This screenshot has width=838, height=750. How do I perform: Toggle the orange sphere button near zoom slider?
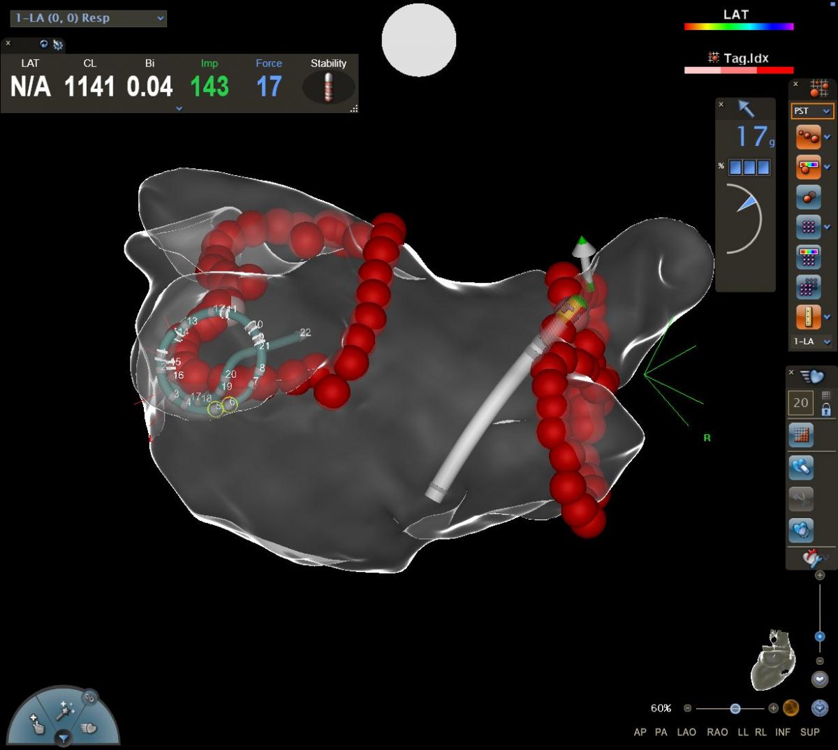791,708
